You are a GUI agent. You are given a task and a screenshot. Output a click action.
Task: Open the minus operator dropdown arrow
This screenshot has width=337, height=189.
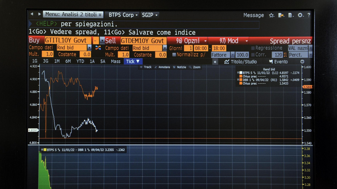click(x=102, y=40)
